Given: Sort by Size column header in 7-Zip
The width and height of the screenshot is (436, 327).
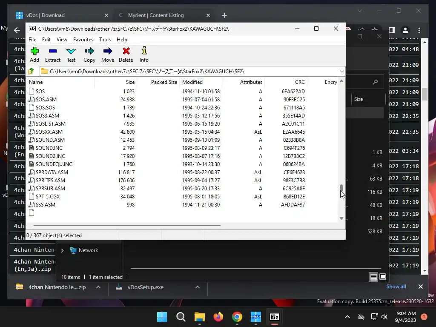Looking at the screenshot, I should pyautogui.click(x=115, y=82).
